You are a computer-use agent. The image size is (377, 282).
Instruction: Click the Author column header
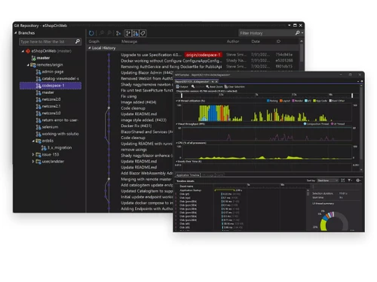(x=233, y=41)
